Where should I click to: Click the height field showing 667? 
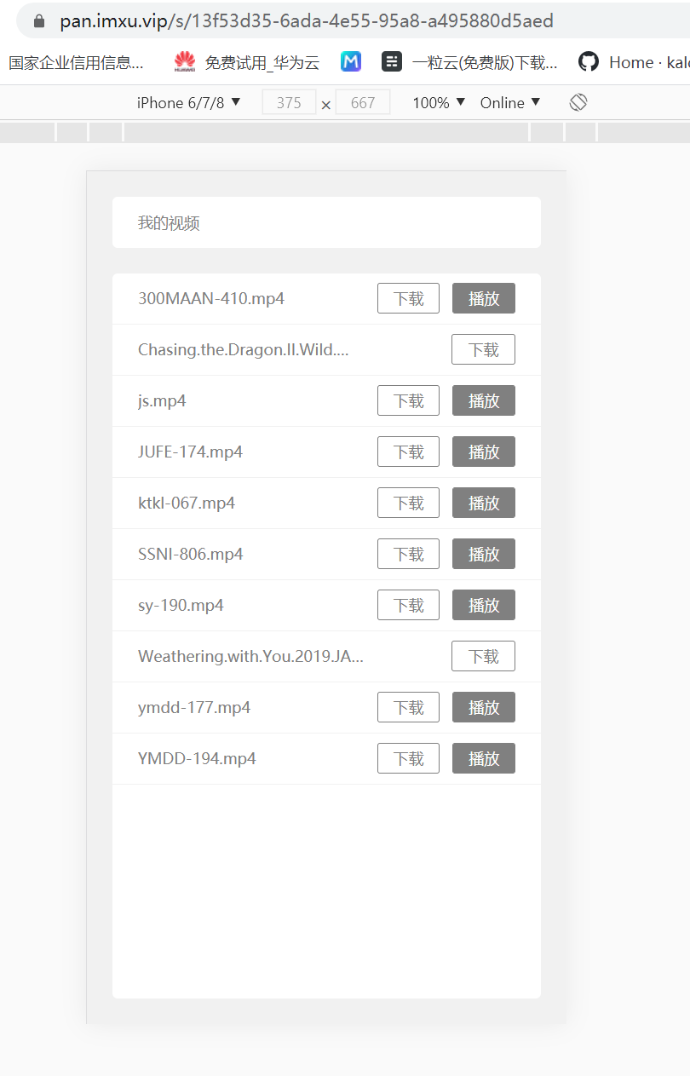pos(363,102)
